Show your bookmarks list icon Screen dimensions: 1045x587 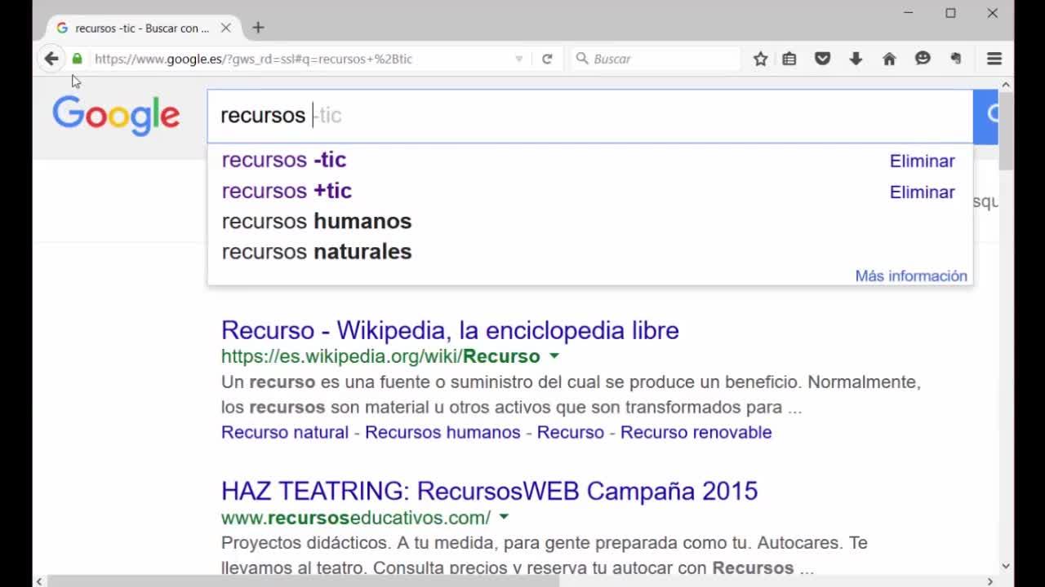[789, 59]
